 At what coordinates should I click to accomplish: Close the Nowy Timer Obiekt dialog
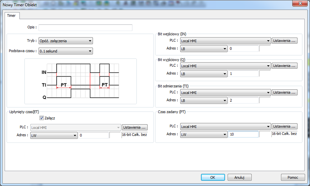click(x=300, y=3)
